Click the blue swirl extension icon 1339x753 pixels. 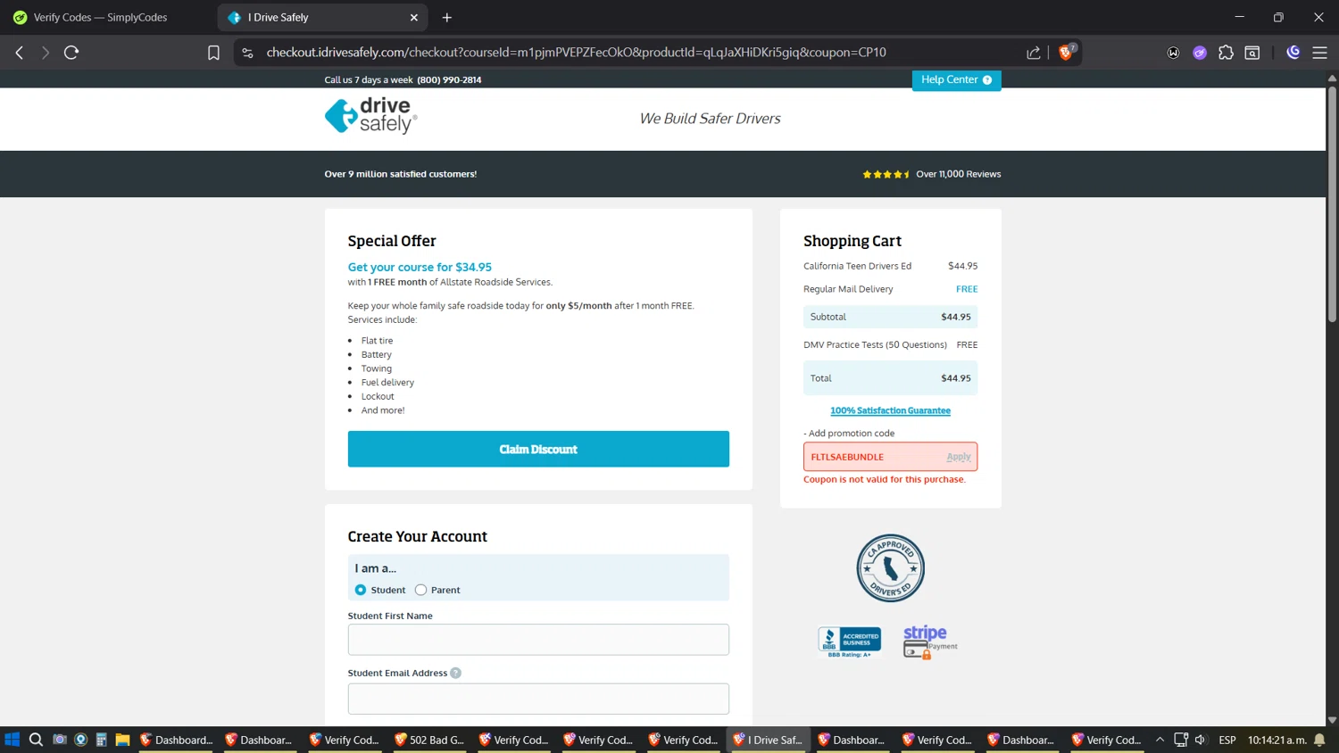(x=1293, y=53)
